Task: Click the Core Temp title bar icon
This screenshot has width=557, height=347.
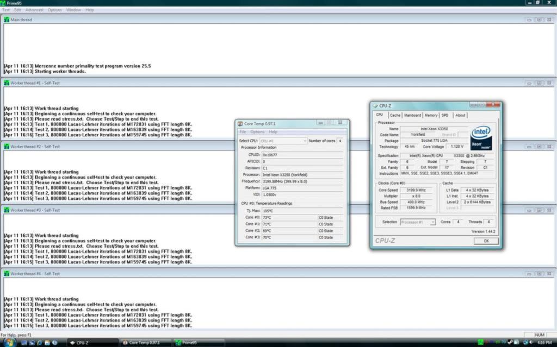Action: pyautogui.click(x=240, y=124)
